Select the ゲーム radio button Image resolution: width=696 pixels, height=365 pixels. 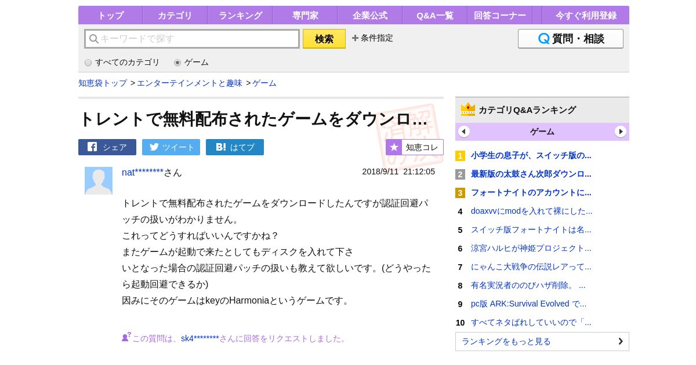177,63
